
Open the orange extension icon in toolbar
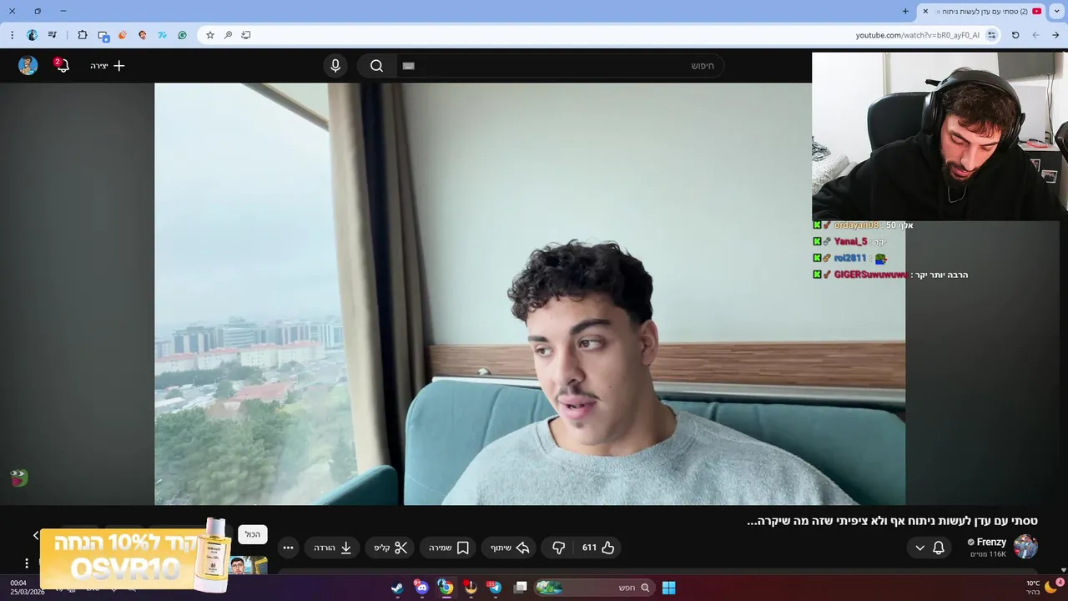coord(123,35)
